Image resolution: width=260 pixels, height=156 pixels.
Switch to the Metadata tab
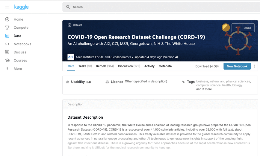click(x=165, y=66)
